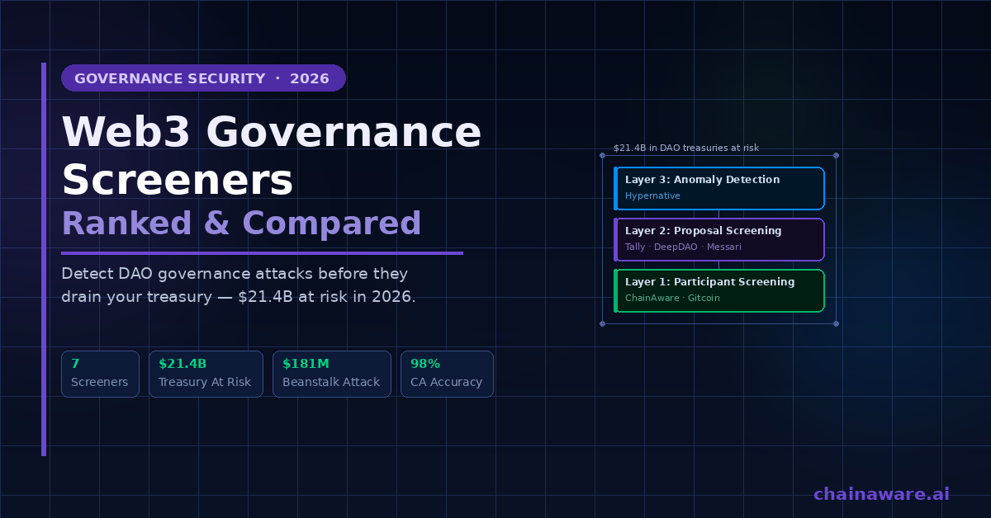
Task: Click the Ranked & Compared subtitle
Action: tap(241, 224)
